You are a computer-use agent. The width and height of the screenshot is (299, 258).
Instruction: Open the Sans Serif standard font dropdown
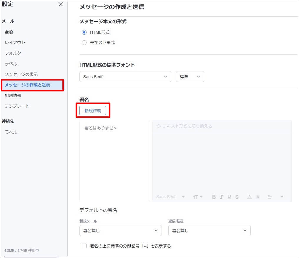[125, 77]
